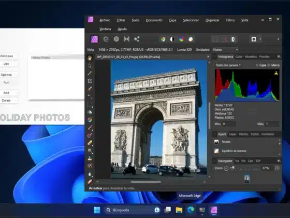Click the horizontal canvas scrollbar
This screenshot has height=218, width=290.
pyautogui.click(x=146, y=182)
